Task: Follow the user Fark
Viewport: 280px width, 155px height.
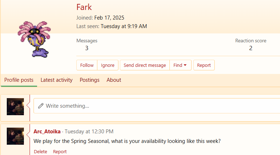Action: [87, 65]
